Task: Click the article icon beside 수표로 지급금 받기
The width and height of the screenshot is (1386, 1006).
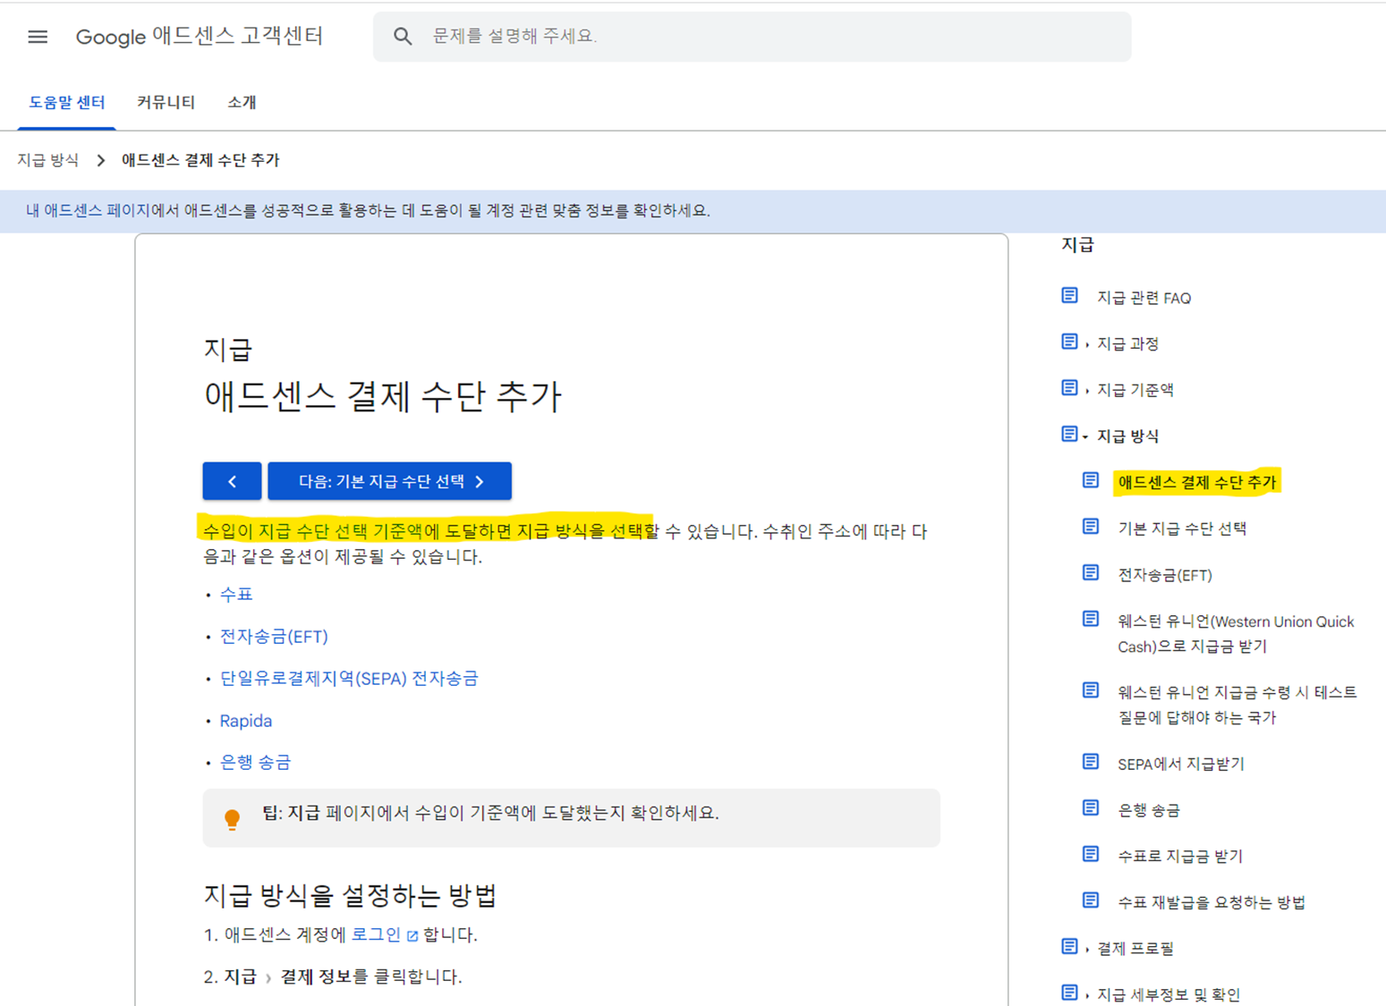Action: click(1091, 854)
